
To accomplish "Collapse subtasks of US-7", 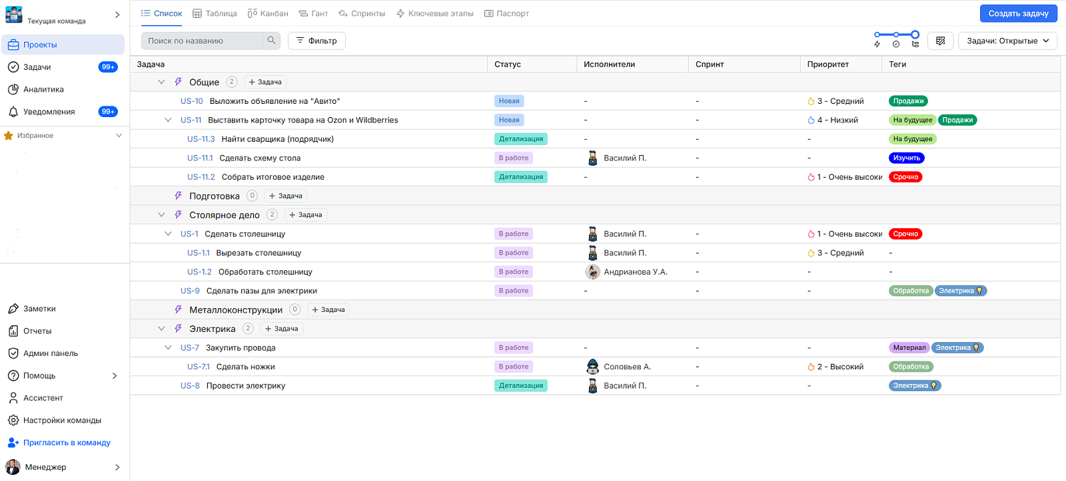I will point(168,347).
